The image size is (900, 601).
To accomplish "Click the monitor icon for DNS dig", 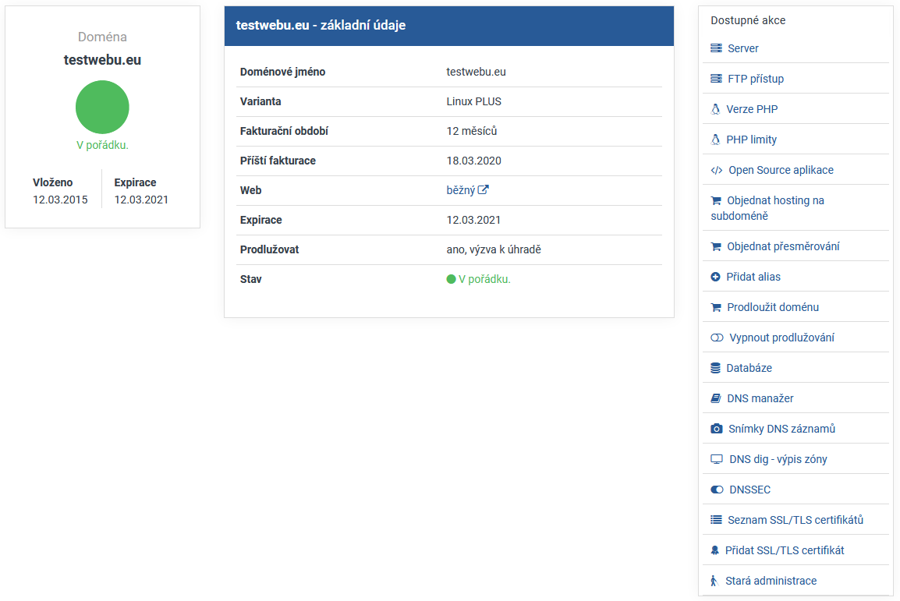I will click(x=717, y=459).
